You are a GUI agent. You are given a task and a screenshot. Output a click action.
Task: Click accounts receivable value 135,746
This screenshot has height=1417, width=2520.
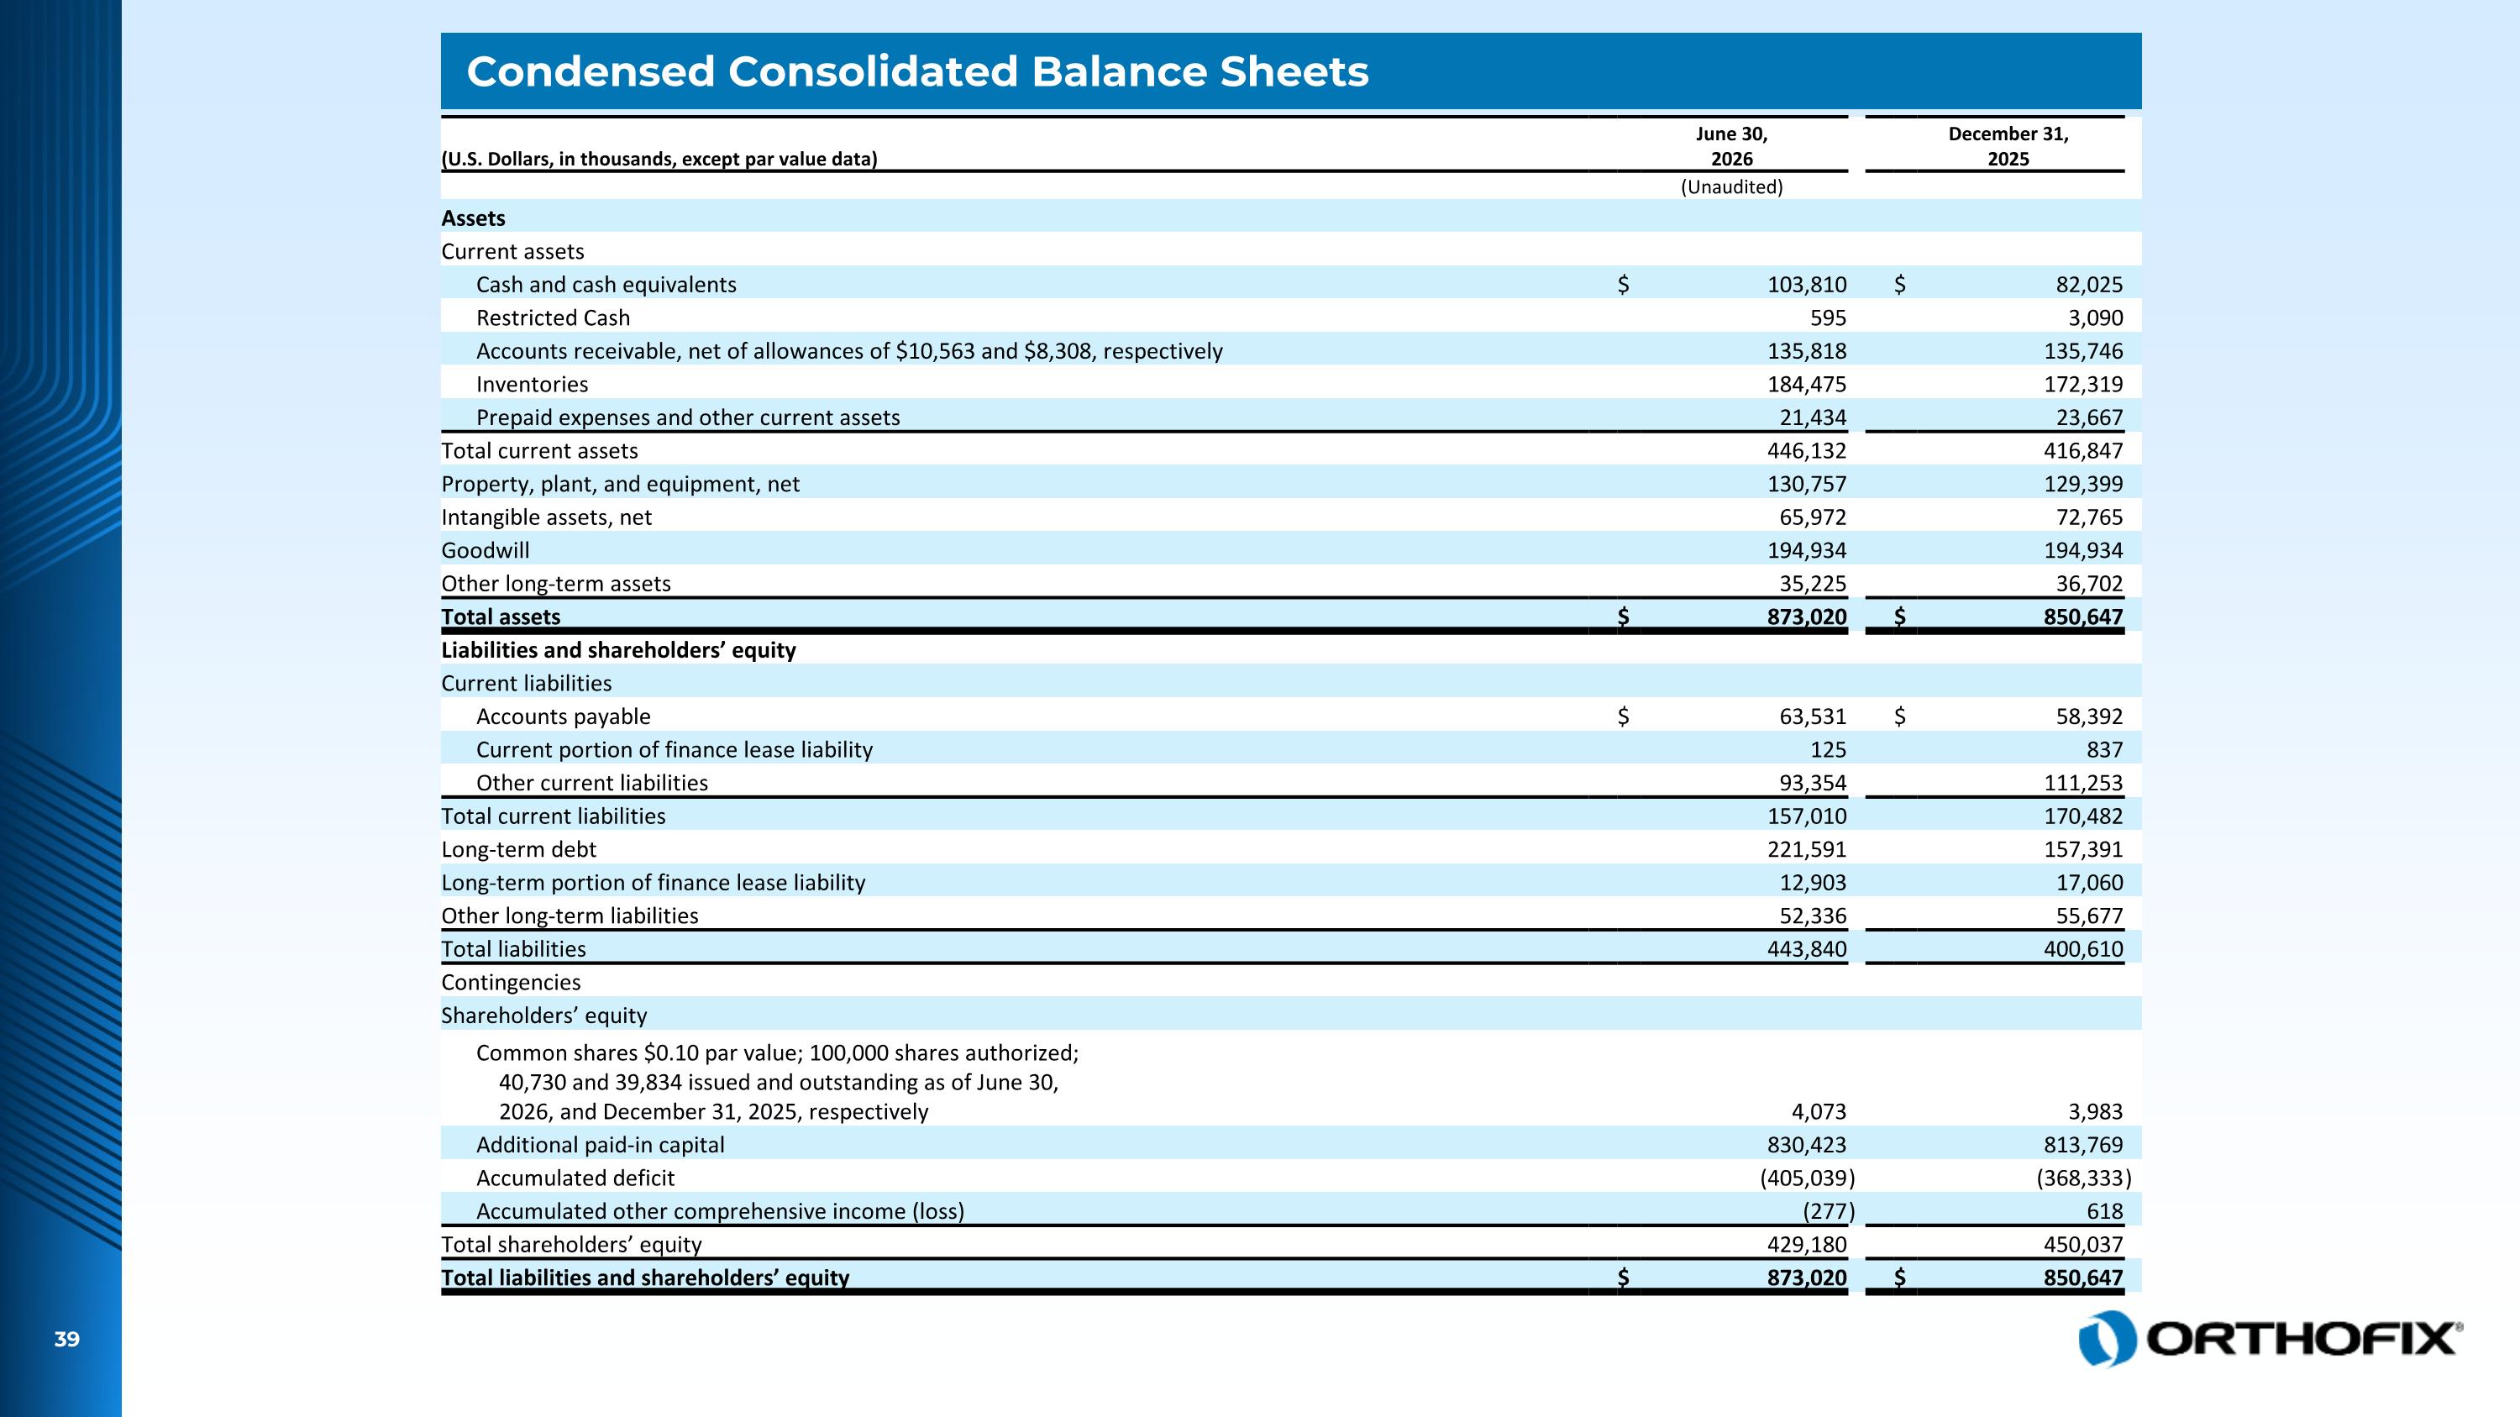coord(2084,351)
